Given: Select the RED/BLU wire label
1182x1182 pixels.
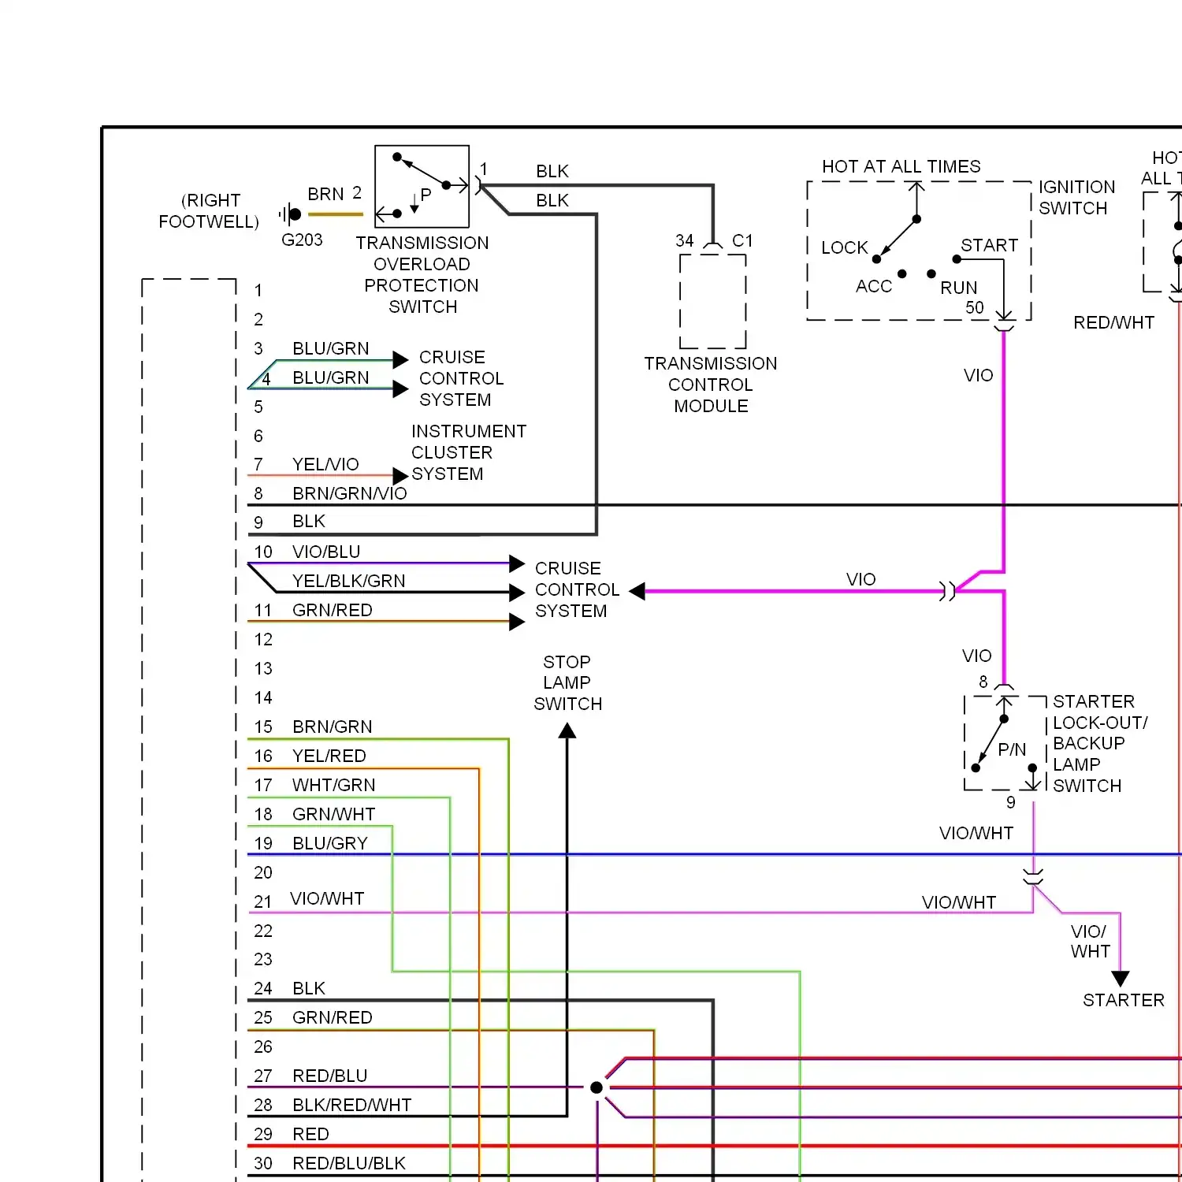Looking at the screenshot, I should coord(330,1076).
